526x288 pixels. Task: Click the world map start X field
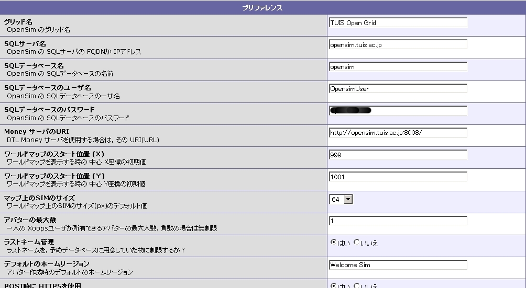point(398,154)
